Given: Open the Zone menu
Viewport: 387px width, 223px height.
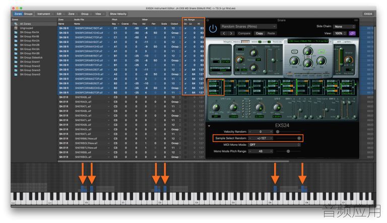Looking at the screenshot, I should click(x=73, y=14).
